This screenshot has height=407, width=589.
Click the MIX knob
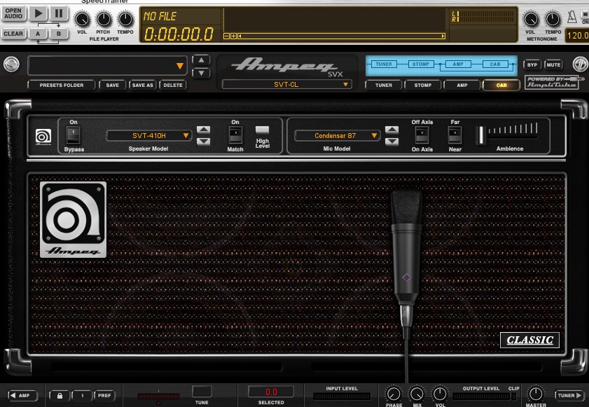[417, 394]
